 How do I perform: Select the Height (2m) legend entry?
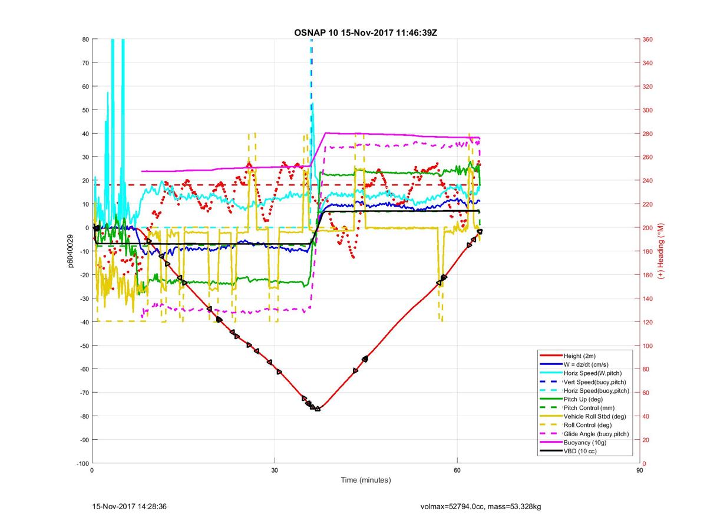pos(580,356)
